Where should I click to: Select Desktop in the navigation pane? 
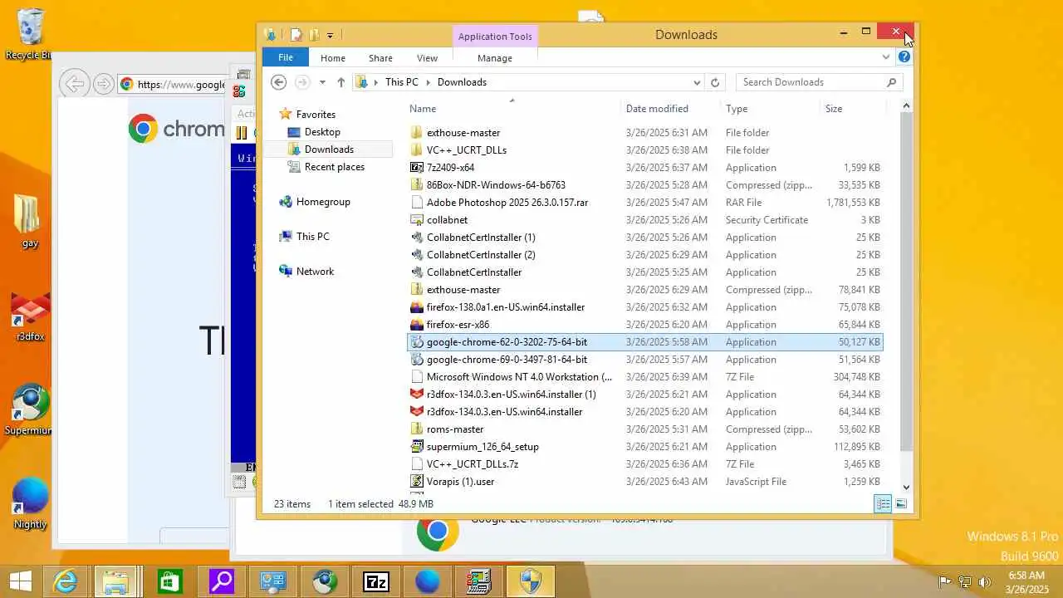[322, 132]
